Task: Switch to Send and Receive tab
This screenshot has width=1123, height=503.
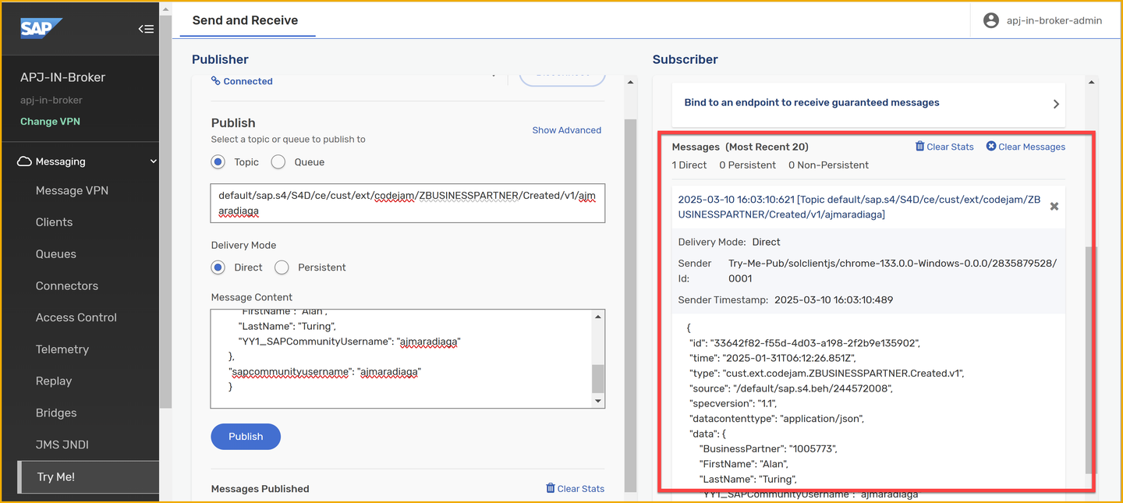Action: click(x=246, y=20)
